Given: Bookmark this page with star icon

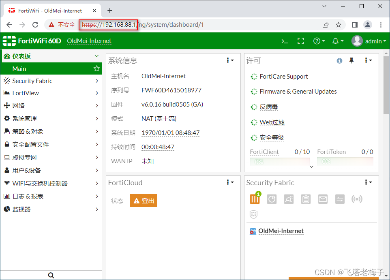Looking at the screenshot, I should [x=338, y=25].
